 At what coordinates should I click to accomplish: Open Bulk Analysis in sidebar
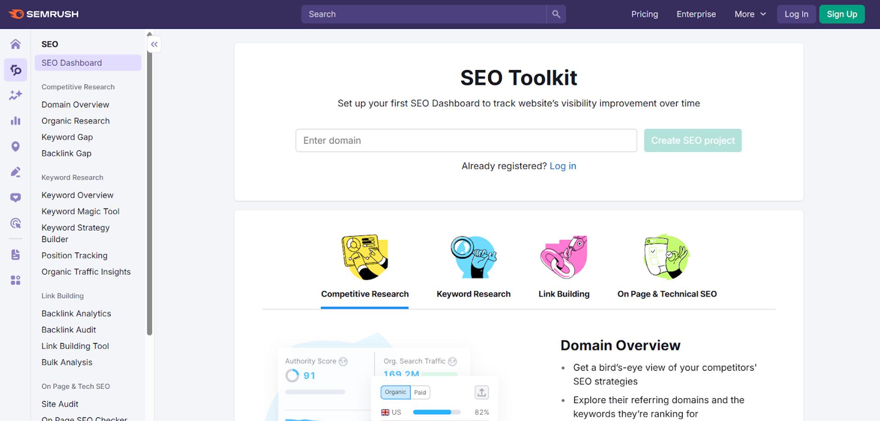(67, 362)
